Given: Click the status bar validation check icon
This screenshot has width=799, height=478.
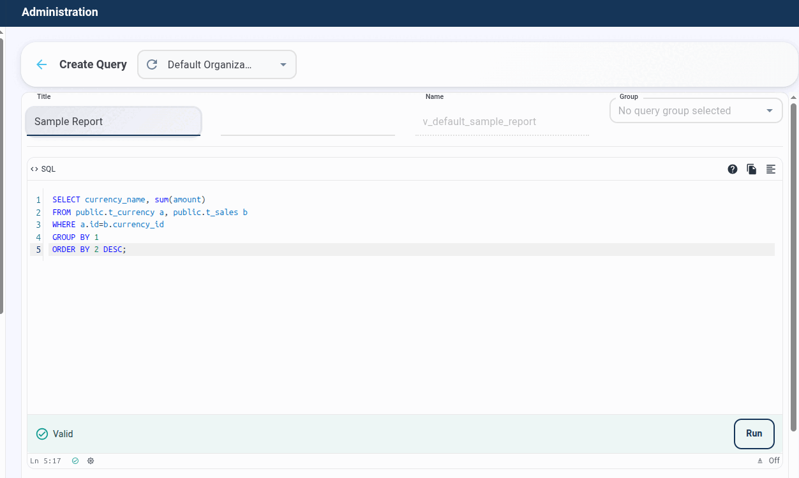Looking at the screenshot, I should pyautogui.click(x=75, y=461).
